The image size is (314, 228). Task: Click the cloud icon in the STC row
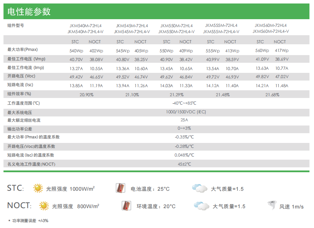[200, 188]
